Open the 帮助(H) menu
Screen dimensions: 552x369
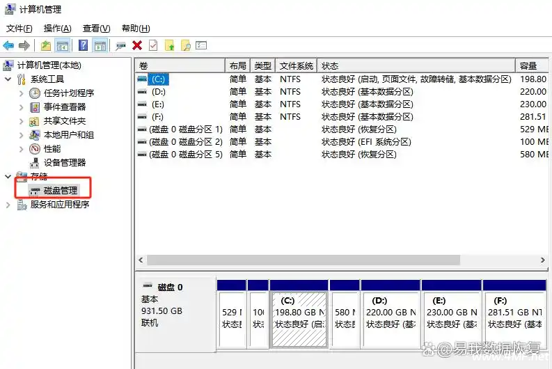tap(135, 29)
